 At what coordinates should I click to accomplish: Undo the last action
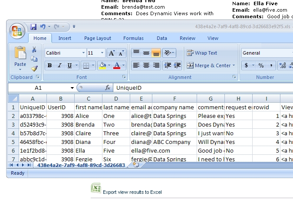(43, 27)
